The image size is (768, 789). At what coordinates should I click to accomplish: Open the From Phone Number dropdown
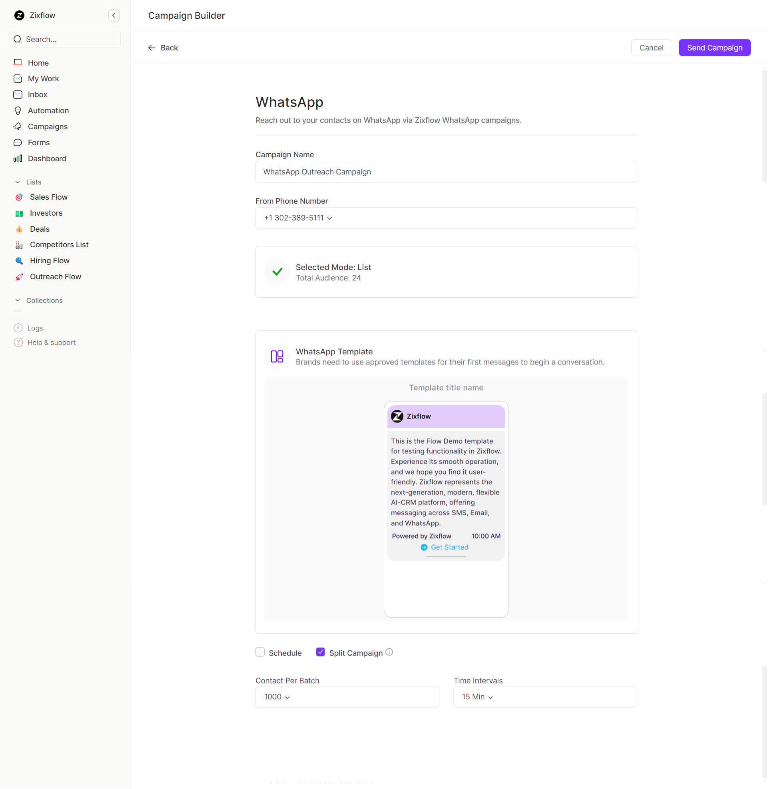pos(298,218)
